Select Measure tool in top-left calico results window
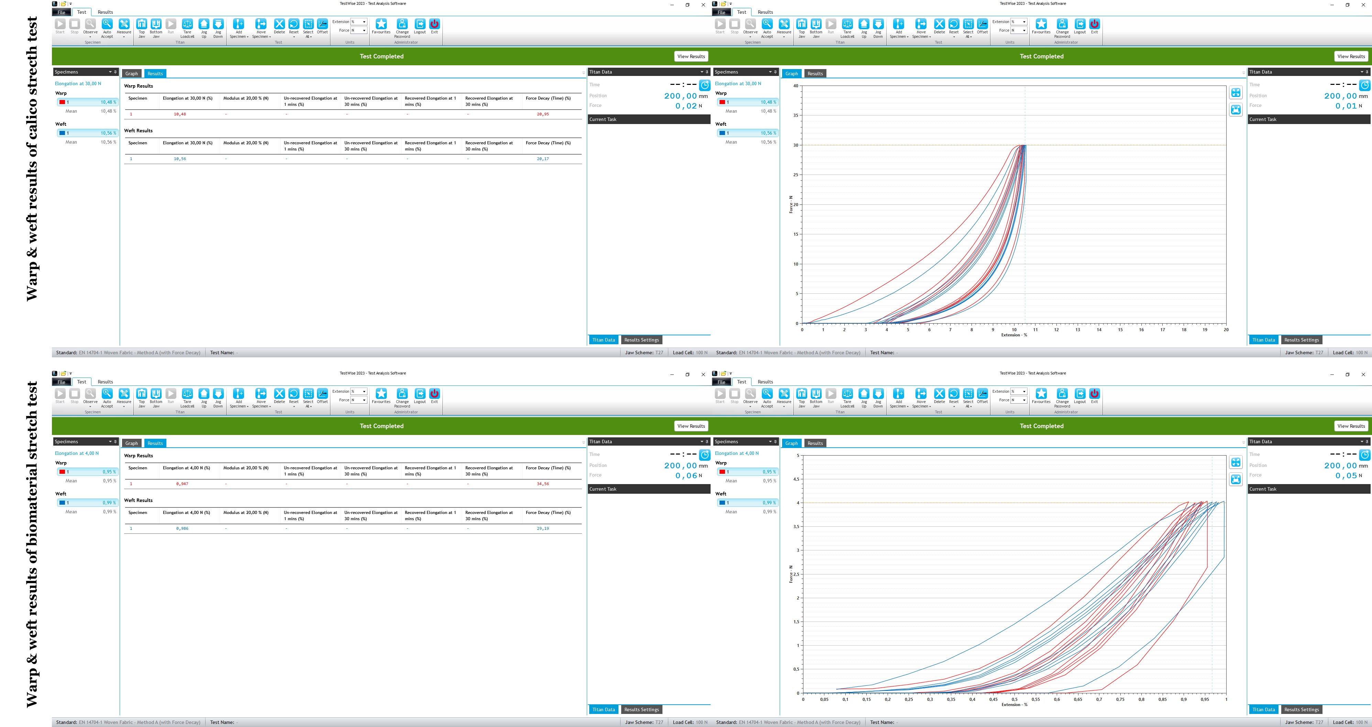1372x727 pixels. (124, 24)
